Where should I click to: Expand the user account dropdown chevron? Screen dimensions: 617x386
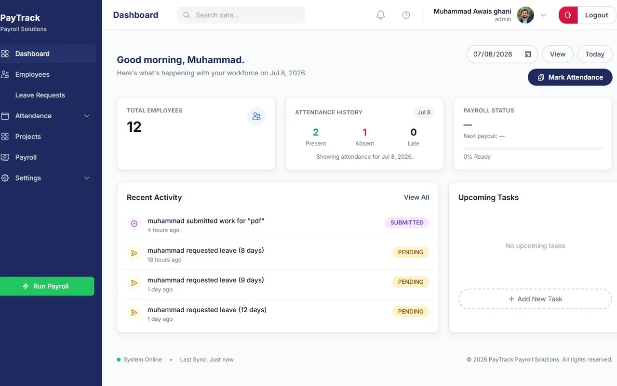coord(543,15)
